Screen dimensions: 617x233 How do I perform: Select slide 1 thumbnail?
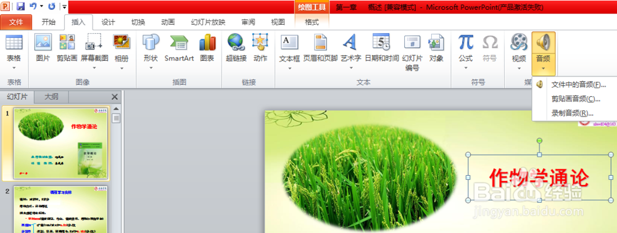pos(61,144)
